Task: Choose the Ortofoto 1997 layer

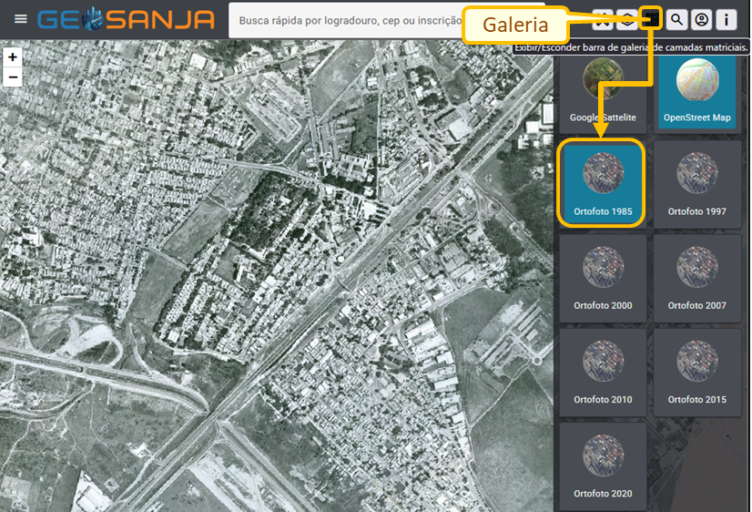Action: click(696, 182)
